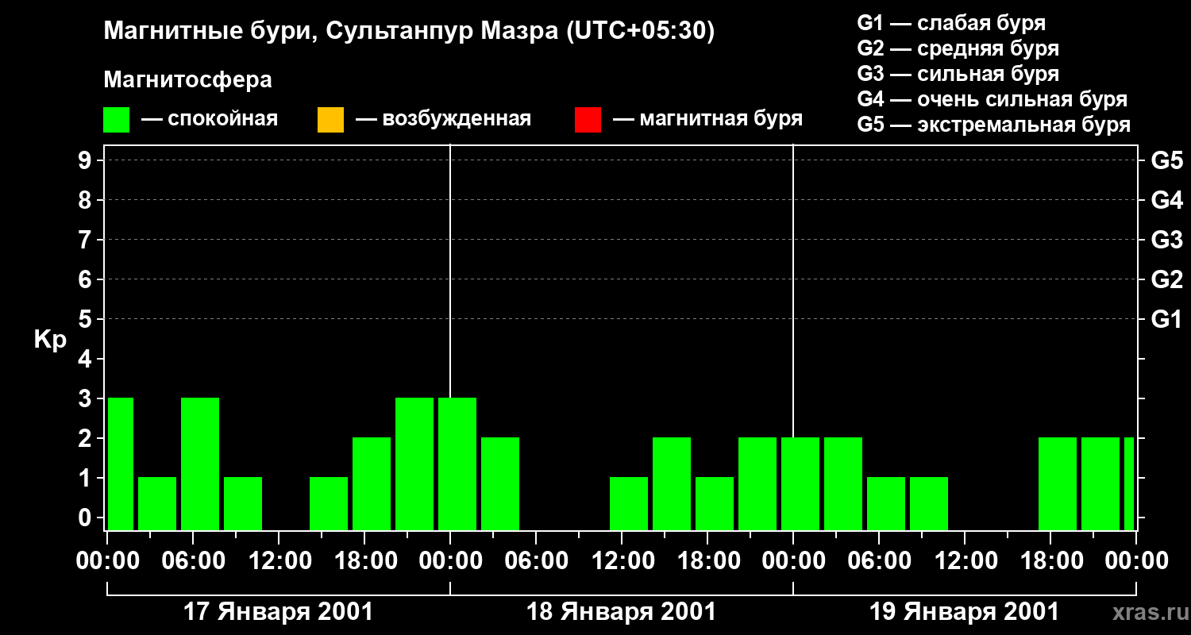1191x635 pixels.
Task: Click the right-axis 'G1' label beside Kp 5
Action: coord(1167,319)
